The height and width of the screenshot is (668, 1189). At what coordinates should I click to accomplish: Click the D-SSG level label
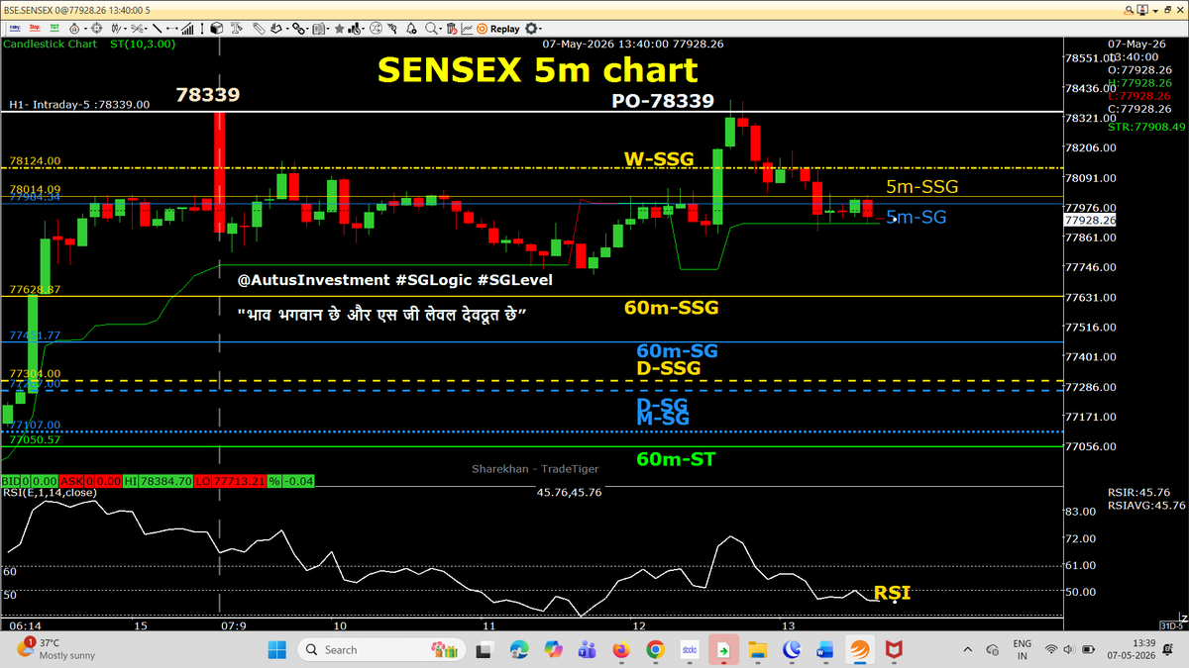(669, 368)
